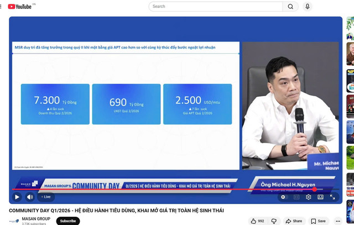Toggle the autoplay switch in the player
This screenshot has height=225, width=354.
pyautogui.click(x=283, y=197)
